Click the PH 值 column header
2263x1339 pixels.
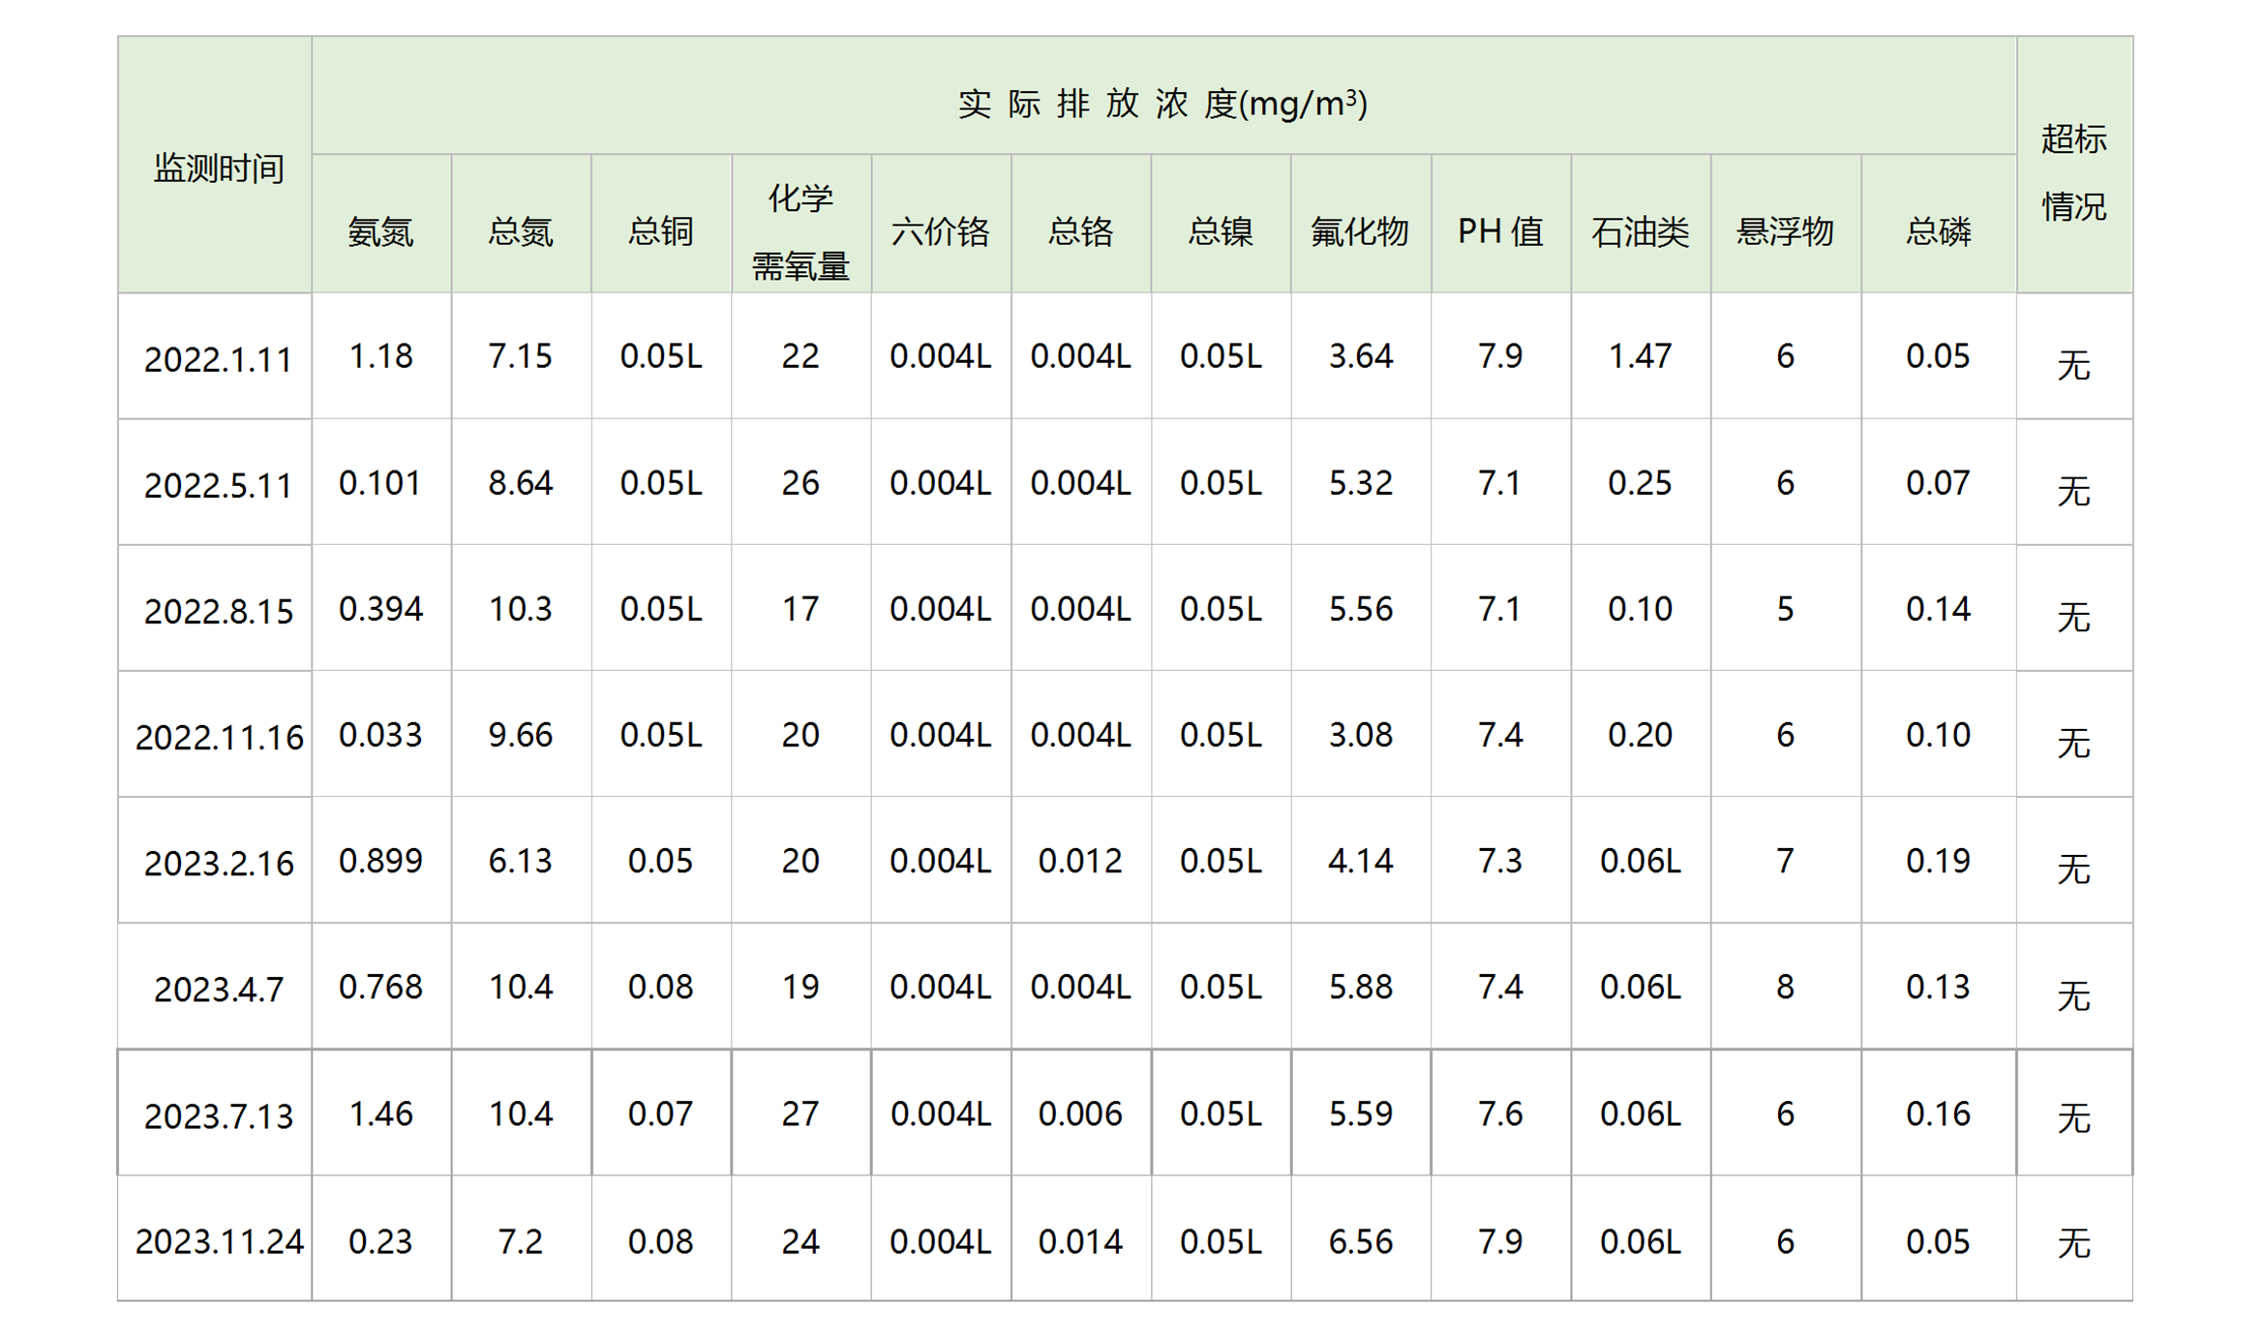1499,231
